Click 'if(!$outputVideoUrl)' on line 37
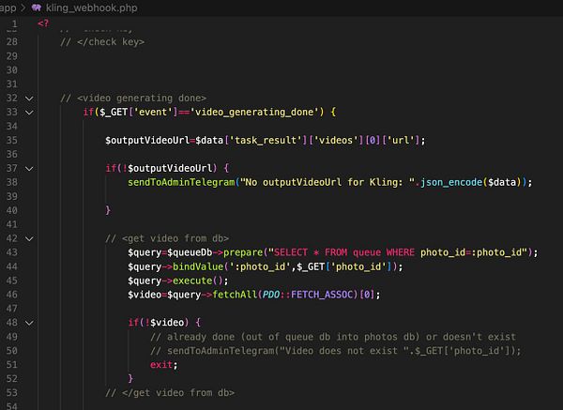Viewport: 563px width, 410px height. pyautogui.click(x=161, y=168)
